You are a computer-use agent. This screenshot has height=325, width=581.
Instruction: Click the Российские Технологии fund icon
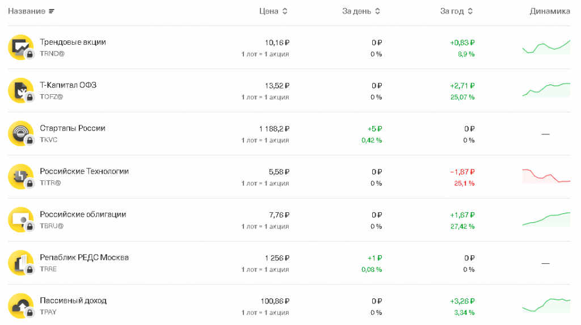click(x=21, y=176)
